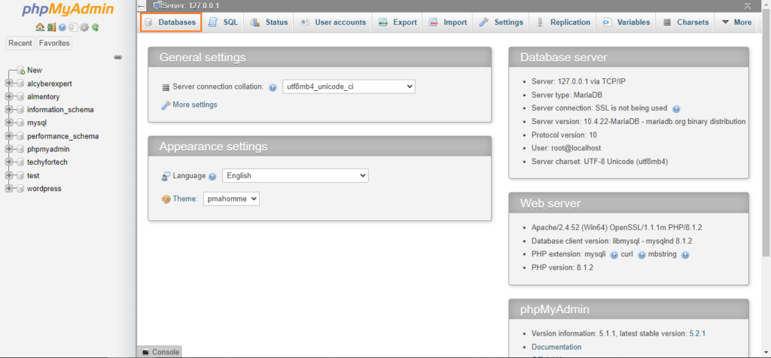Click help icon next to mysqli extension
Image resolution: width=771 pixels, height=358 pixels.
click(x=614, y=255)
